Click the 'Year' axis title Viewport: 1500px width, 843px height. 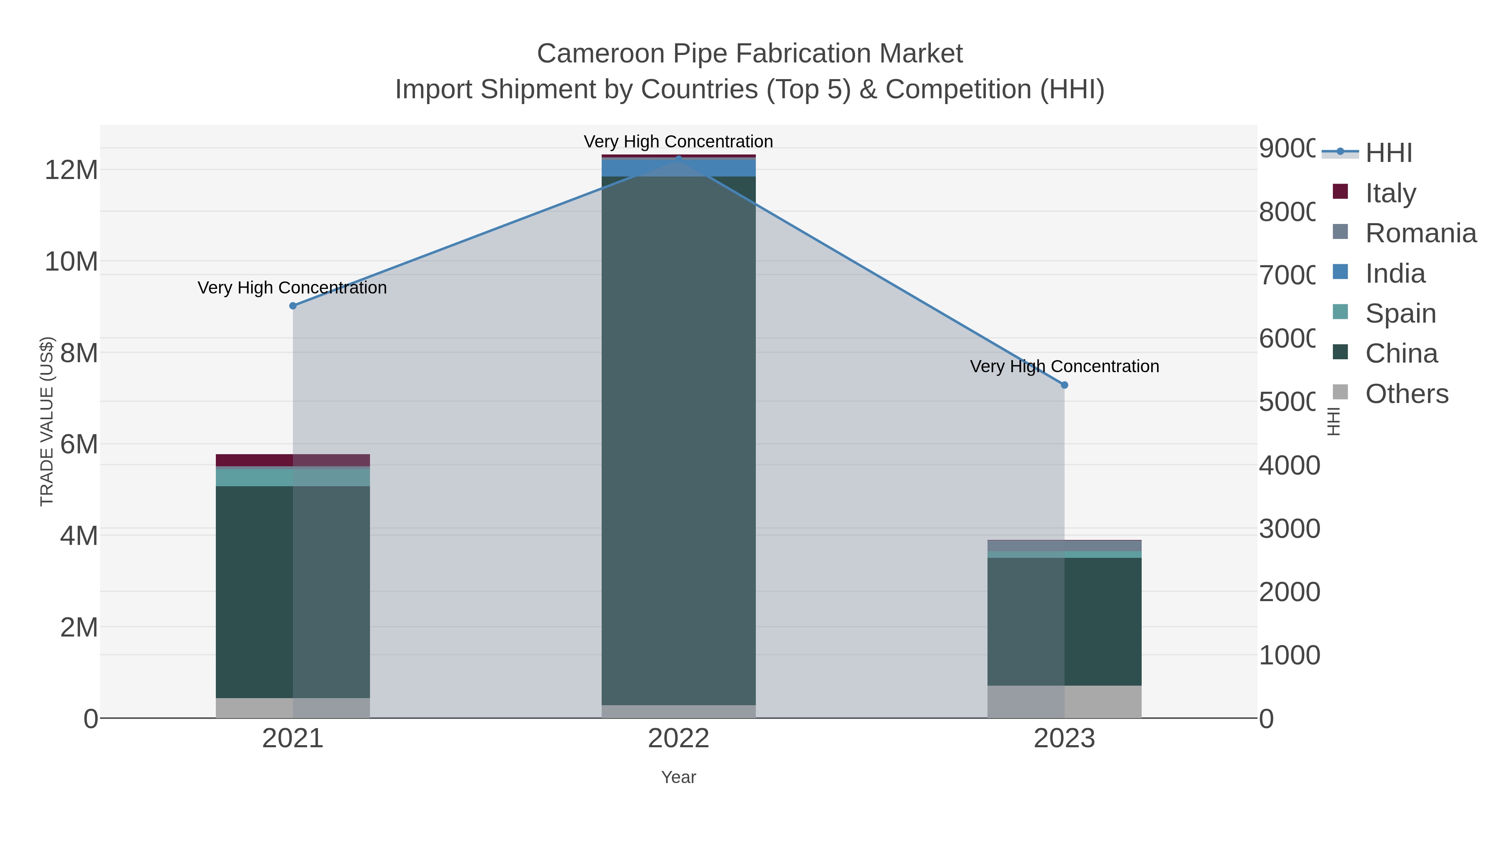678,777
